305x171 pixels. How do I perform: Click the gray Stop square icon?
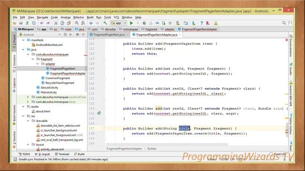pos(170,23)
